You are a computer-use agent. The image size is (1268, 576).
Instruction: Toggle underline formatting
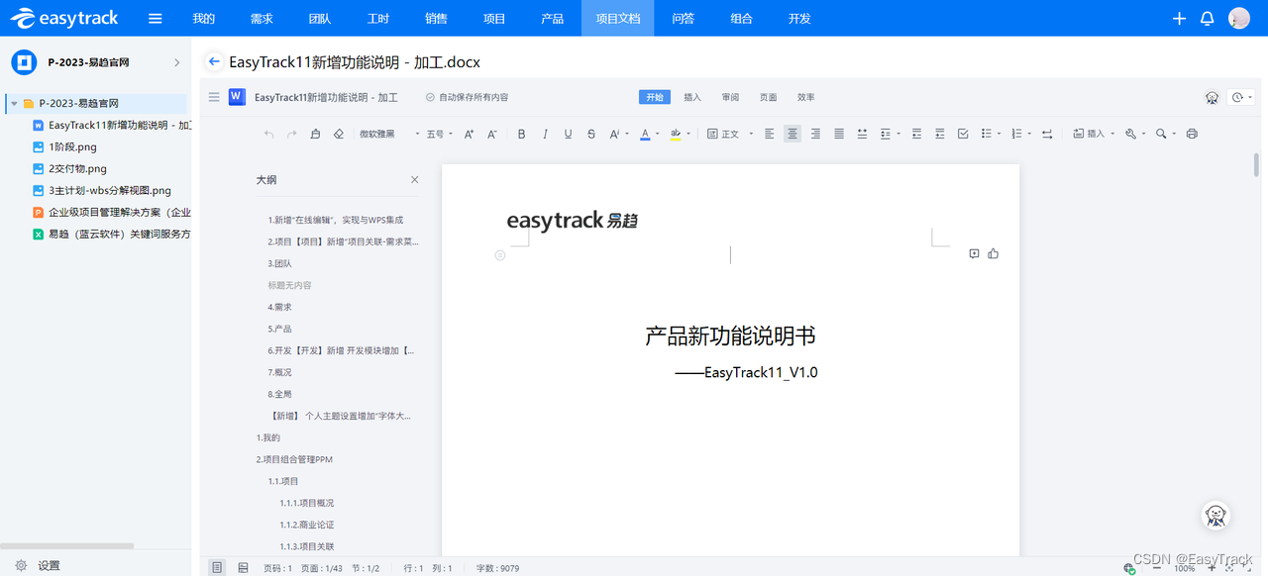[x=569, y=134]
